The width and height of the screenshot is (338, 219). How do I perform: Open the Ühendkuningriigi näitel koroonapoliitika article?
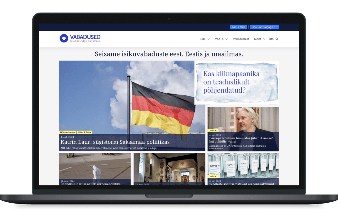(x=90, y=184)
